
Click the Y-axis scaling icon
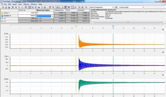coord(79,7)
